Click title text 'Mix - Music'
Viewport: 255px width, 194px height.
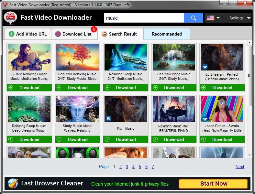(126, 128)
